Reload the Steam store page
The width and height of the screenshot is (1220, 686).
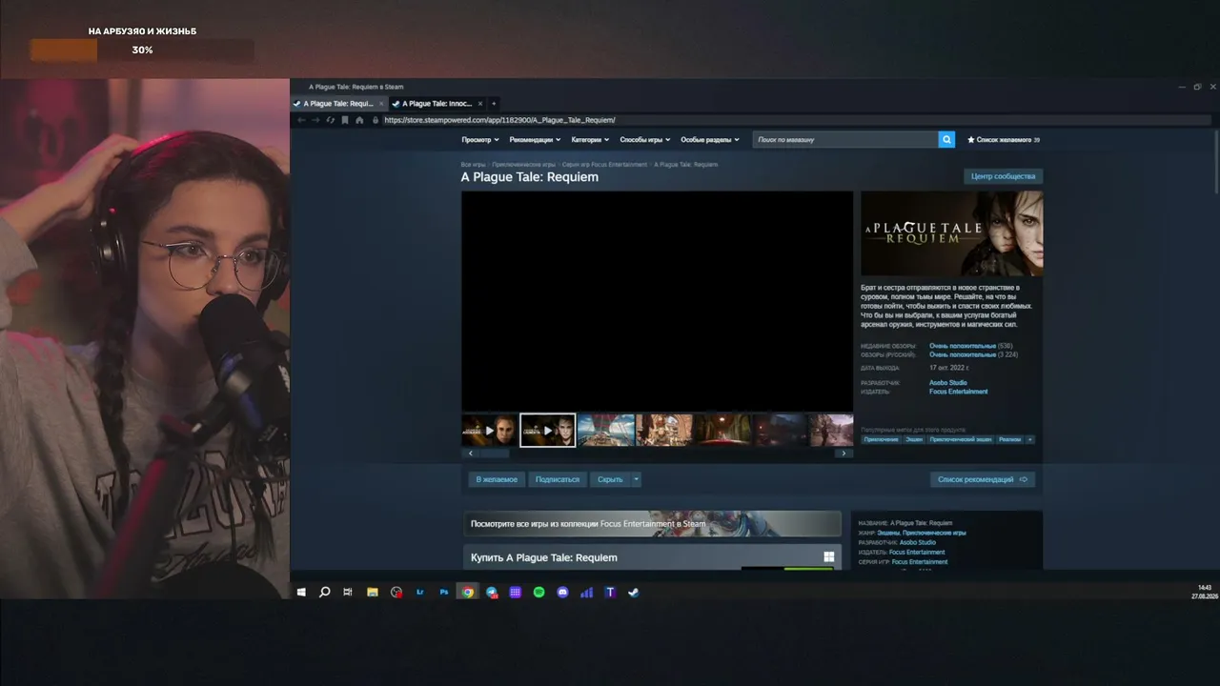pos(331,120)
